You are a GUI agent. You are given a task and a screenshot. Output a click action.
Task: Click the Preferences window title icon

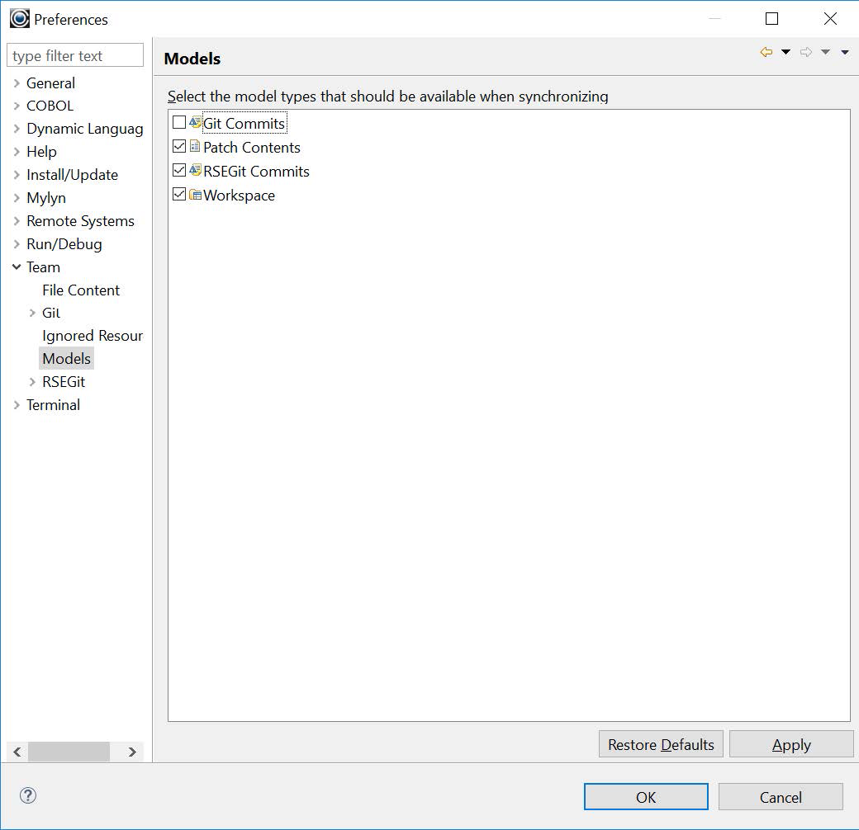(19, 19)
